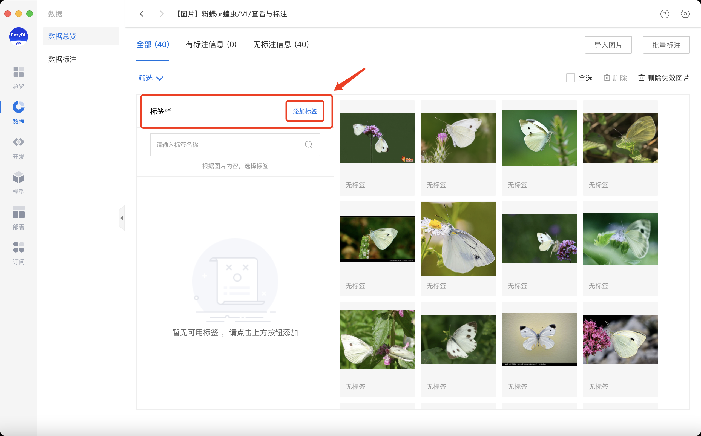The height and width of the screenshot is (436, 701).
Task: Focus the 请输入标签名称 input field
Action: (235, 145)
